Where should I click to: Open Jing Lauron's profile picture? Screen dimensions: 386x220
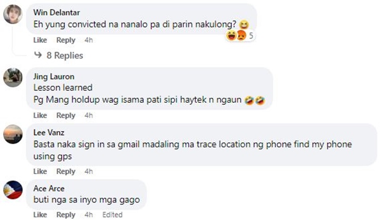(13, 78)
